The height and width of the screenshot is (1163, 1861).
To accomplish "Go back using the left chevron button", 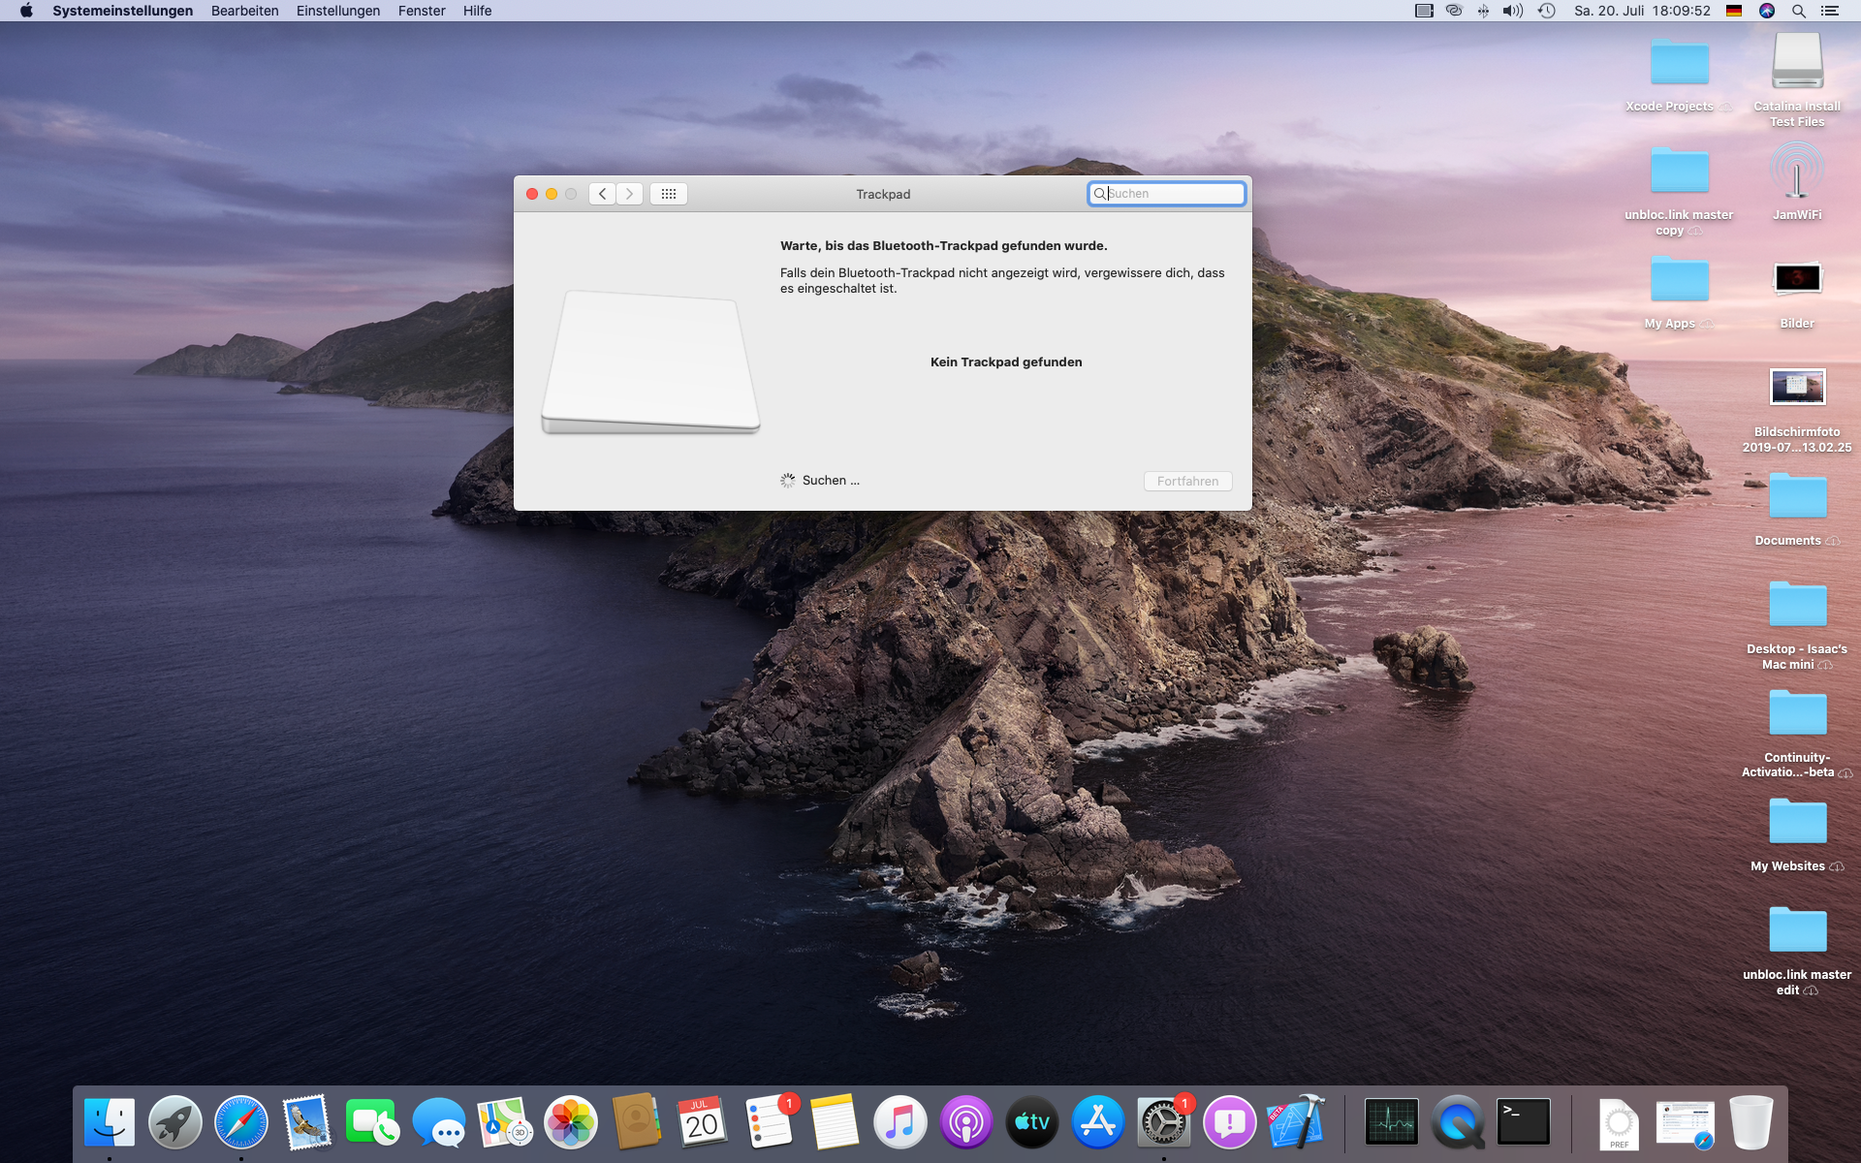I will [x=602, y=194].
